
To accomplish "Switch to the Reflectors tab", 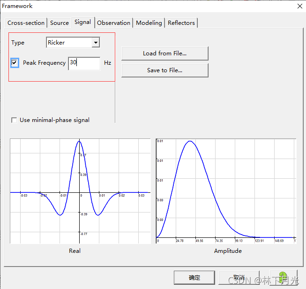I will point(181,23).
